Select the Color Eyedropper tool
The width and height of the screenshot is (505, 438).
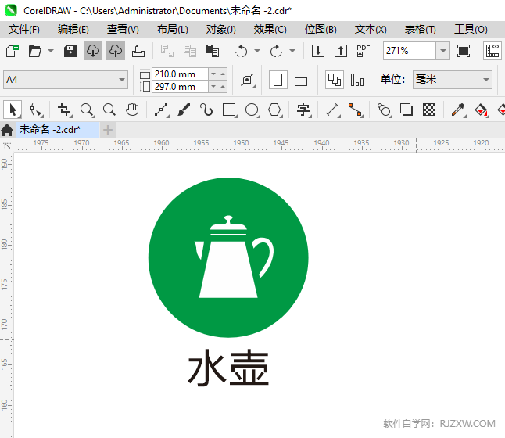(x=458, y=110)
